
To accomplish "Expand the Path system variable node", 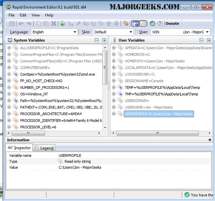I will (x=9, y=101).
